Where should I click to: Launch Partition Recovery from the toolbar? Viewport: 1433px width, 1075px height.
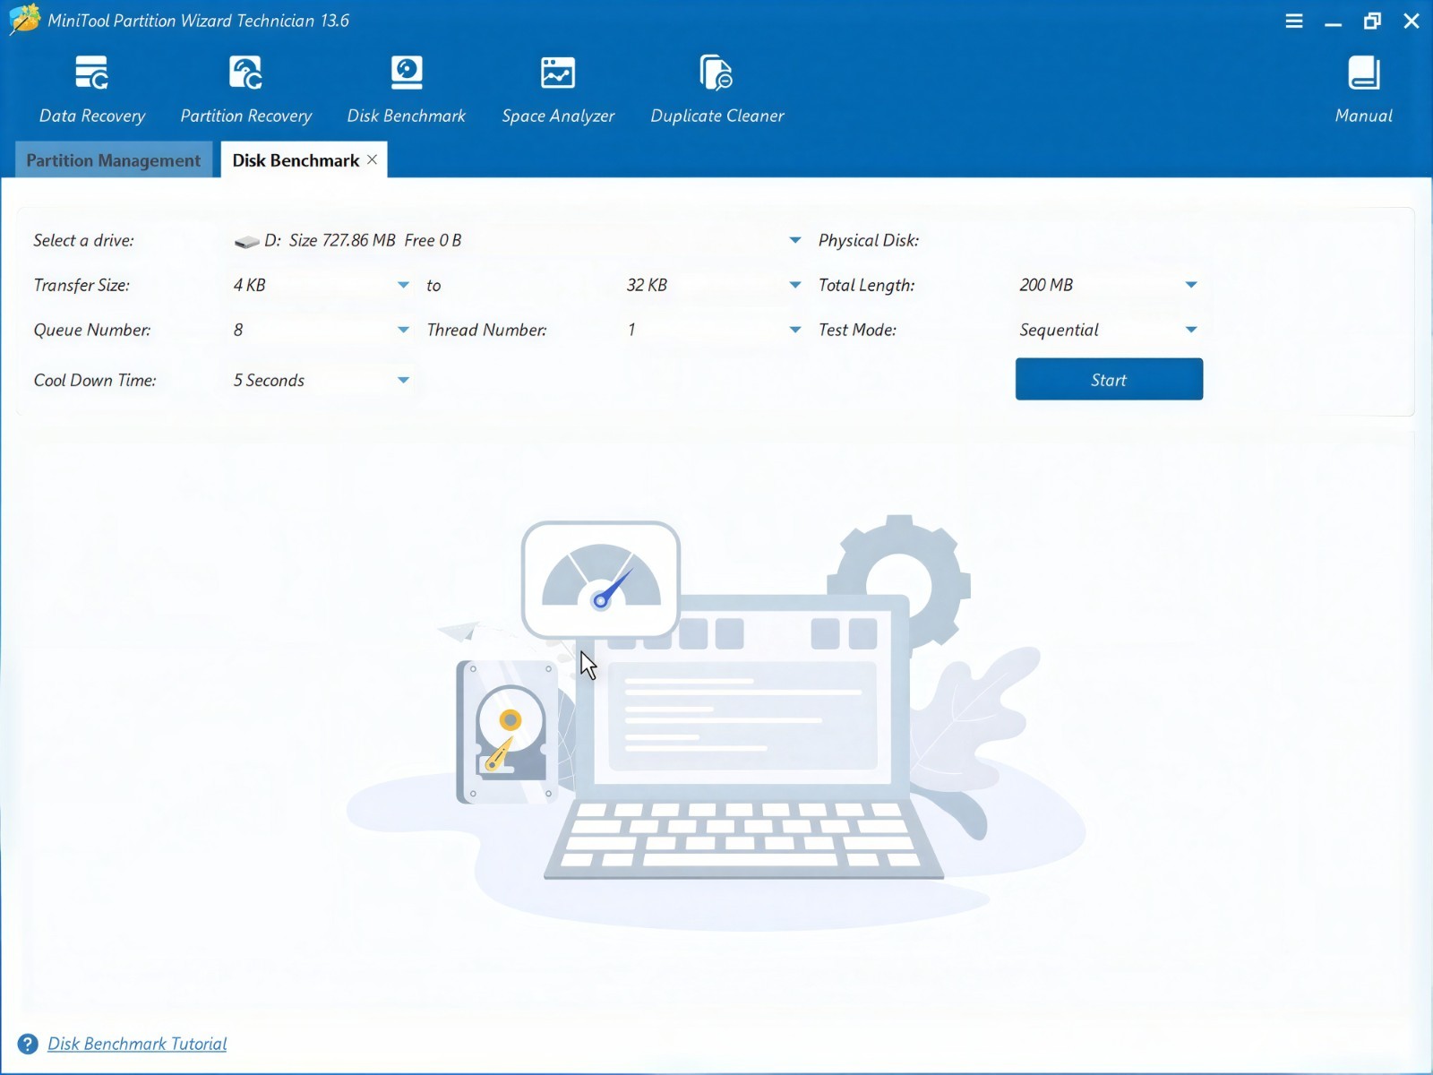[246, 89]
